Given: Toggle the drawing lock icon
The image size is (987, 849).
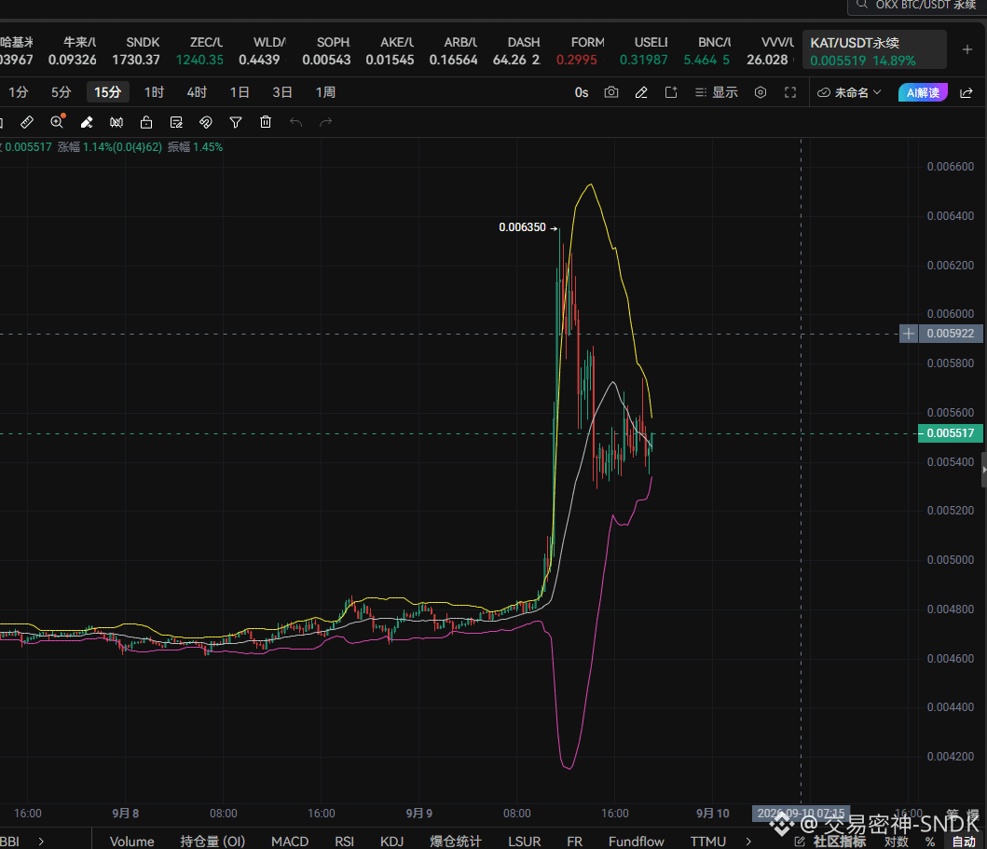Looking at the screenshot, I should [x=146, y=122].
